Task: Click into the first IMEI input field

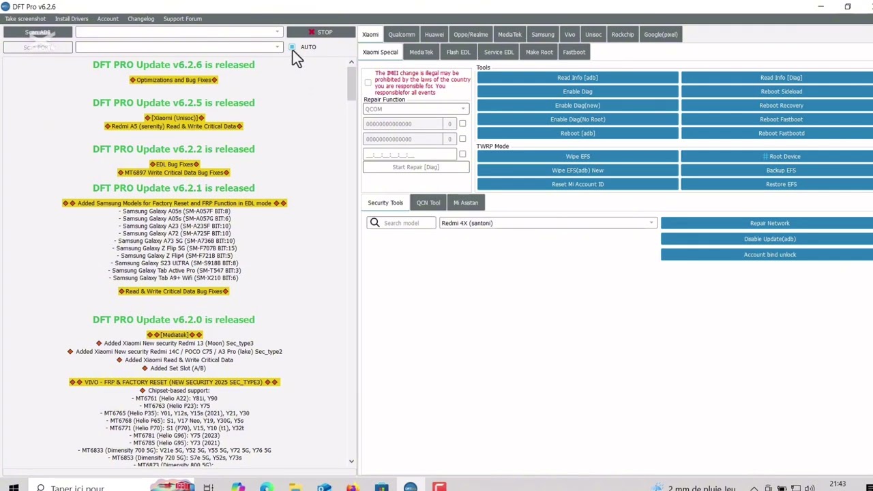Action: click(402, 124)
